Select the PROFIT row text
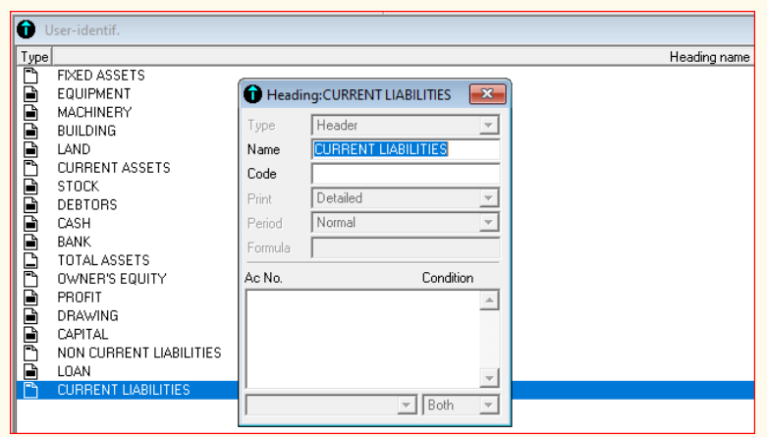Image resolution: width=767 pixels, height=437 pixels. pyautogui.click(x=80, y=298)
